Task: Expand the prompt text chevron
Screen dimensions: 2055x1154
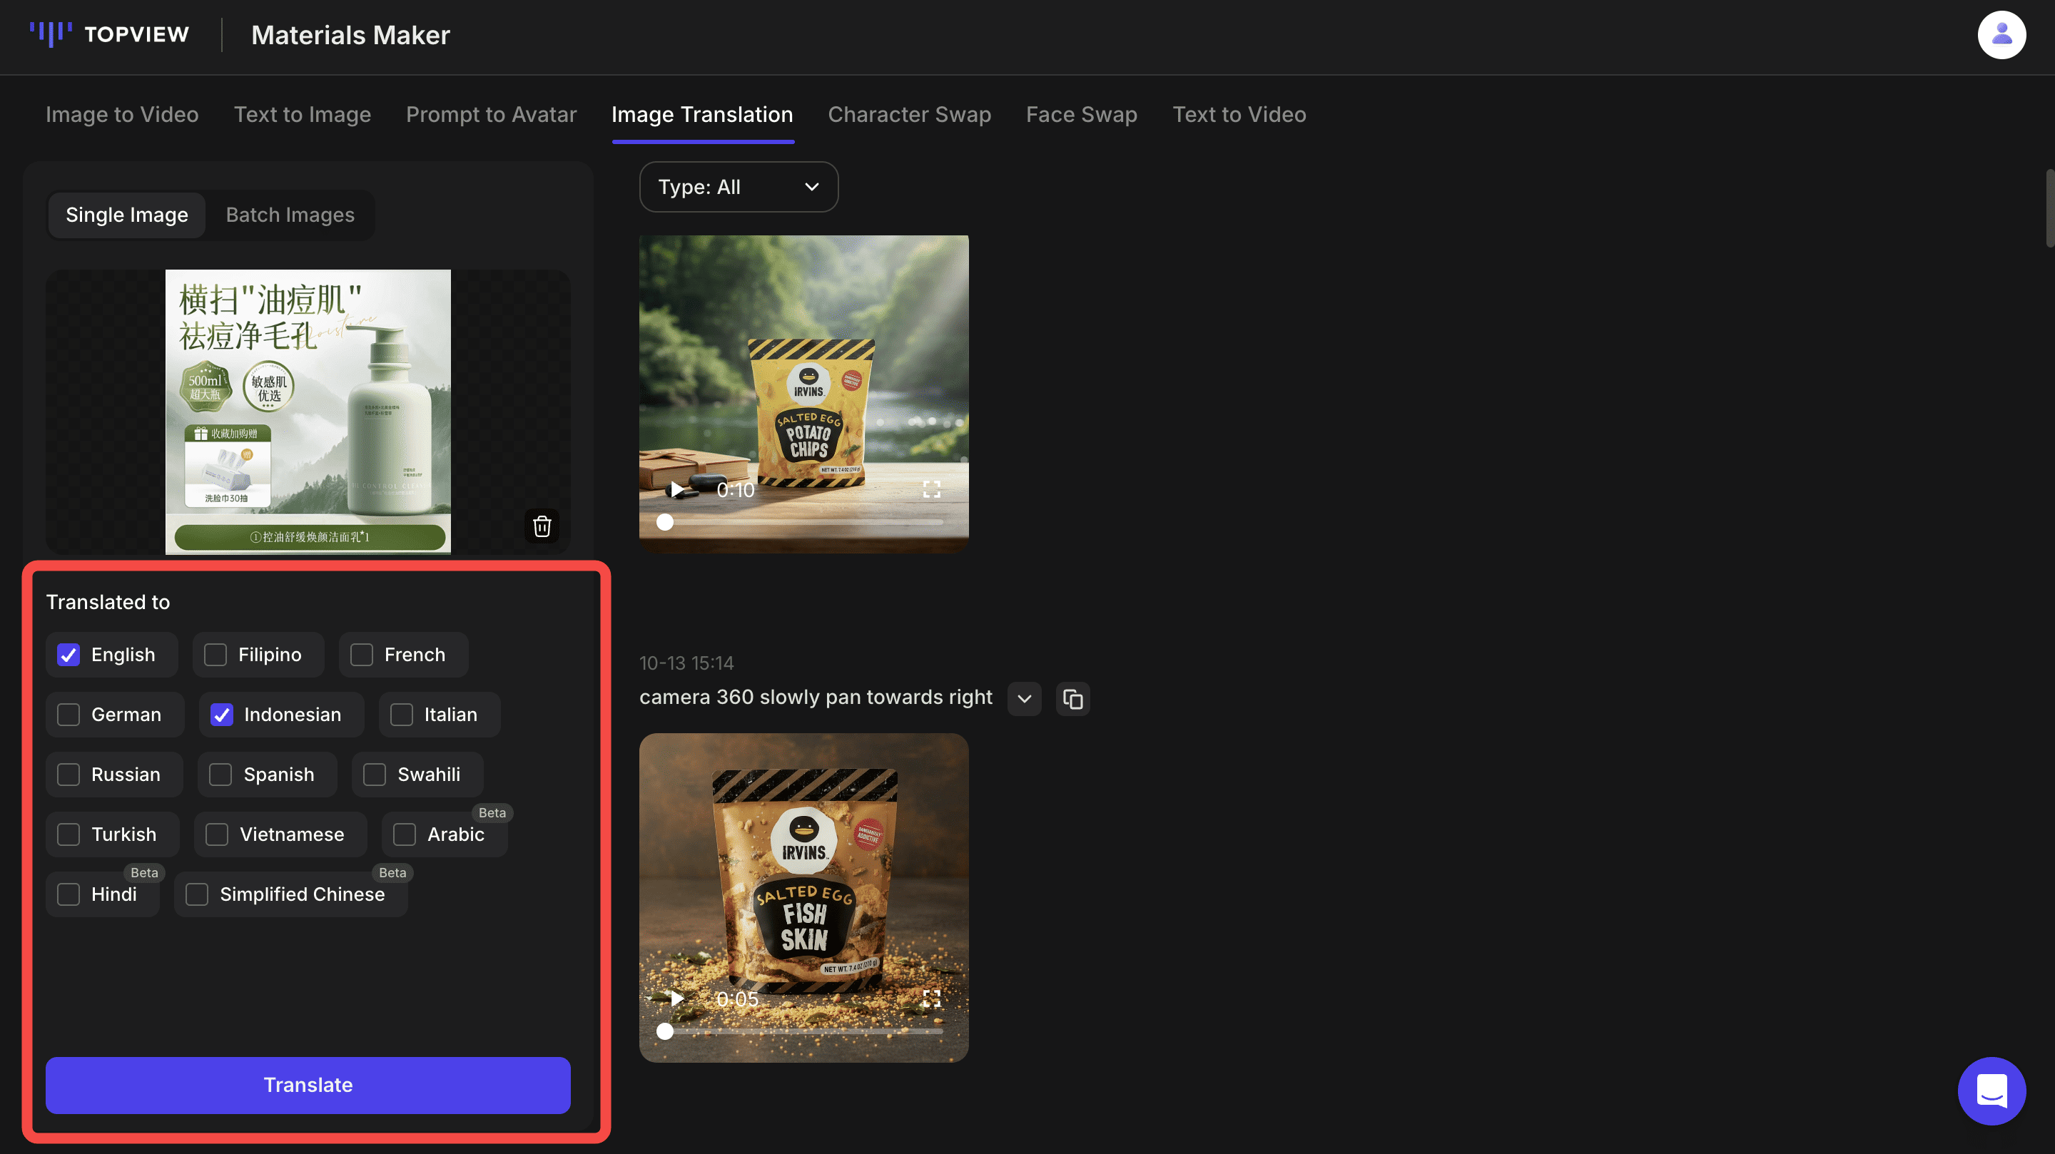Action: click(1023, 700)
